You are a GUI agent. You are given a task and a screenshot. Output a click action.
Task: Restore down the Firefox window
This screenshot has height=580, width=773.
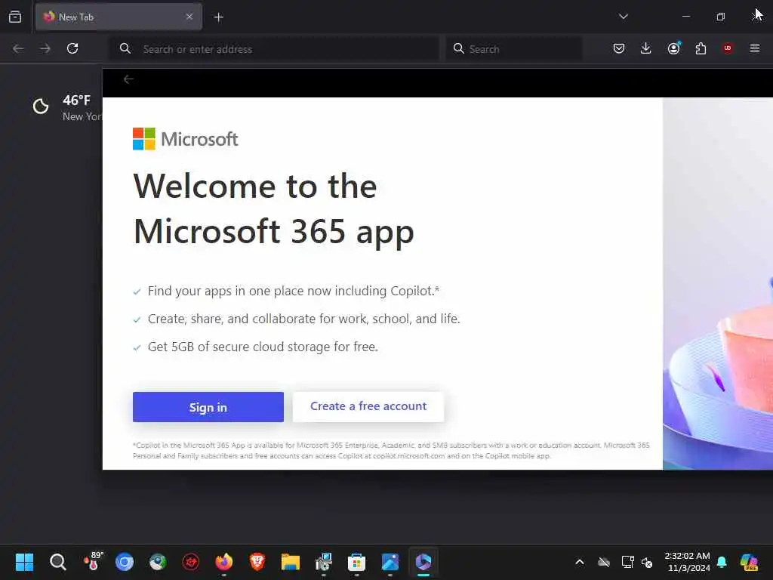720,17
